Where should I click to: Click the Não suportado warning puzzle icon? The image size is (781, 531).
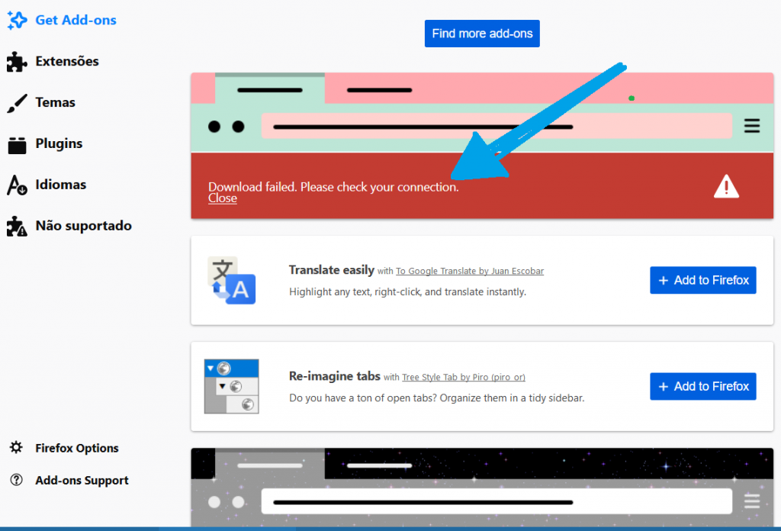17,226
